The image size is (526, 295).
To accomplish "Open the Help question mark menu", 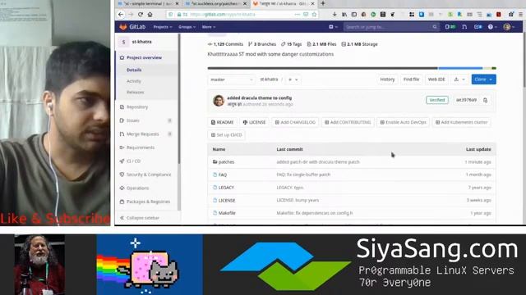I will [x=492, y=27].
